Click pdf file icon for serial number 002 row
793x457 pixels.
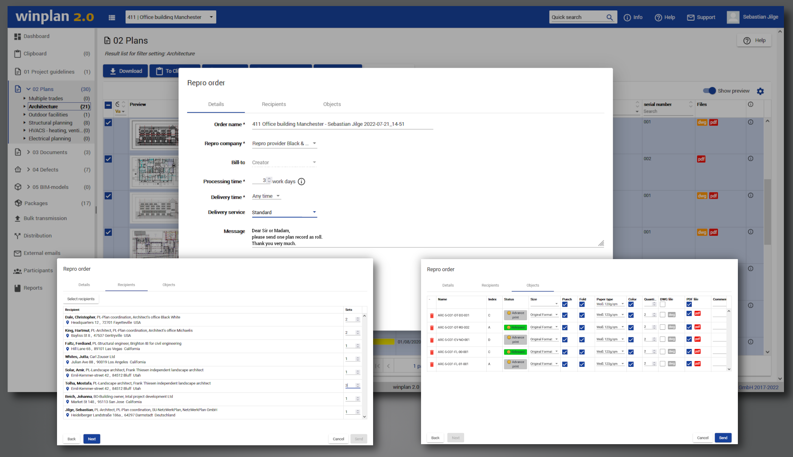pyautogui.click(x=701, y=159)
